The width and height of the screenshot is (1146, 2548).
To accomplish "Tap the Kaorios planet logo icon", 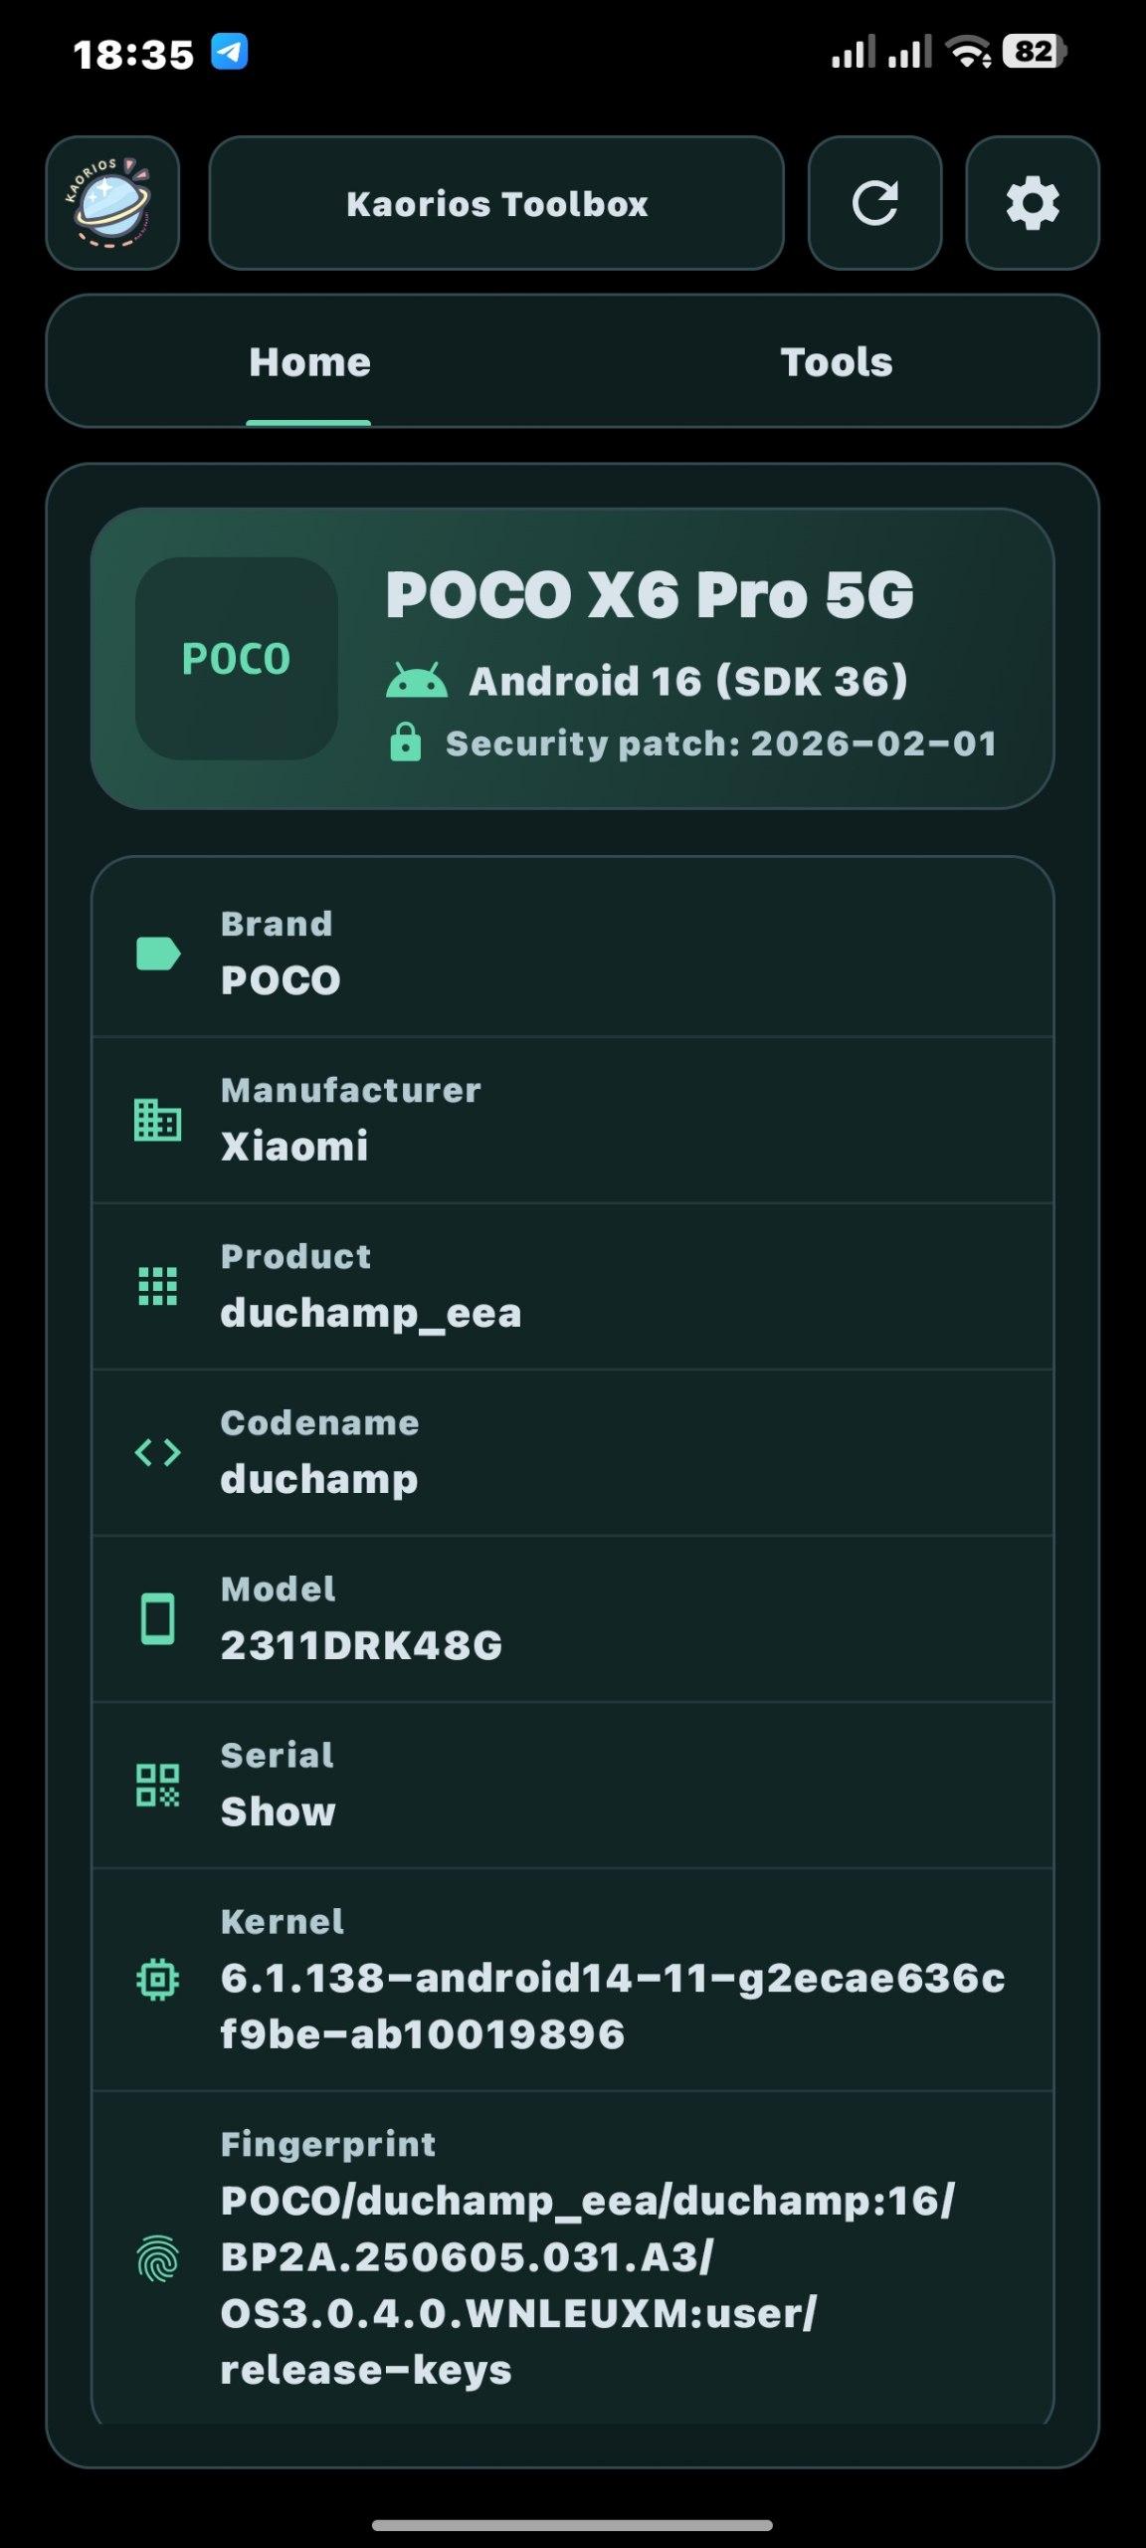I will point(112,203).
